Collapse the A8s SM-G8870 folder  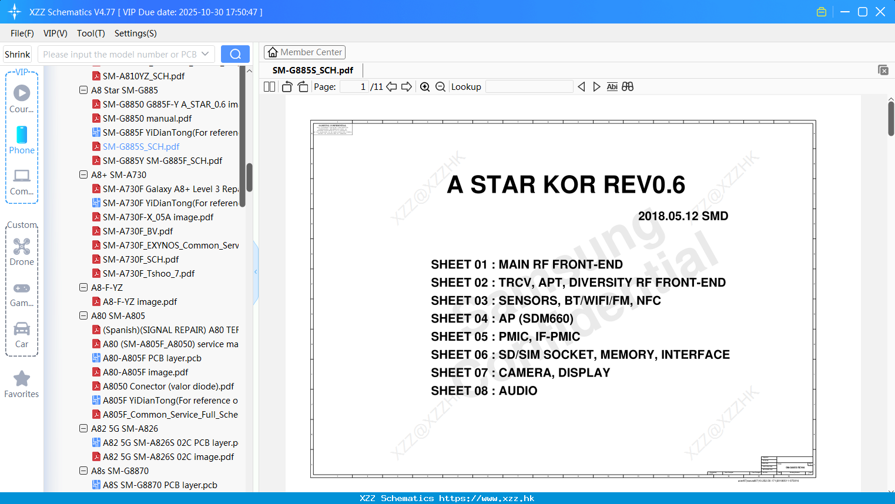[83, 471]
